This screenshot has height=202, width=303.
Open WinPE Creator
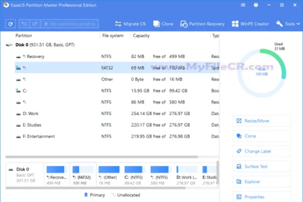coord(250,24)
